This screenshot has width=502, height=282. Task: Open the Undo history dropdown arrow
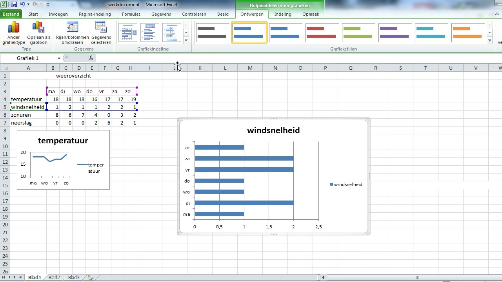28,5
